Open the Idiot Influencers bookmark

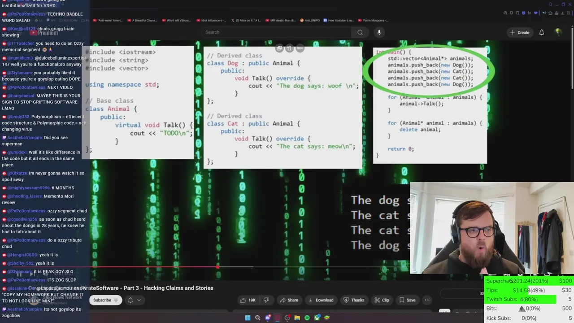click(211, 20)
